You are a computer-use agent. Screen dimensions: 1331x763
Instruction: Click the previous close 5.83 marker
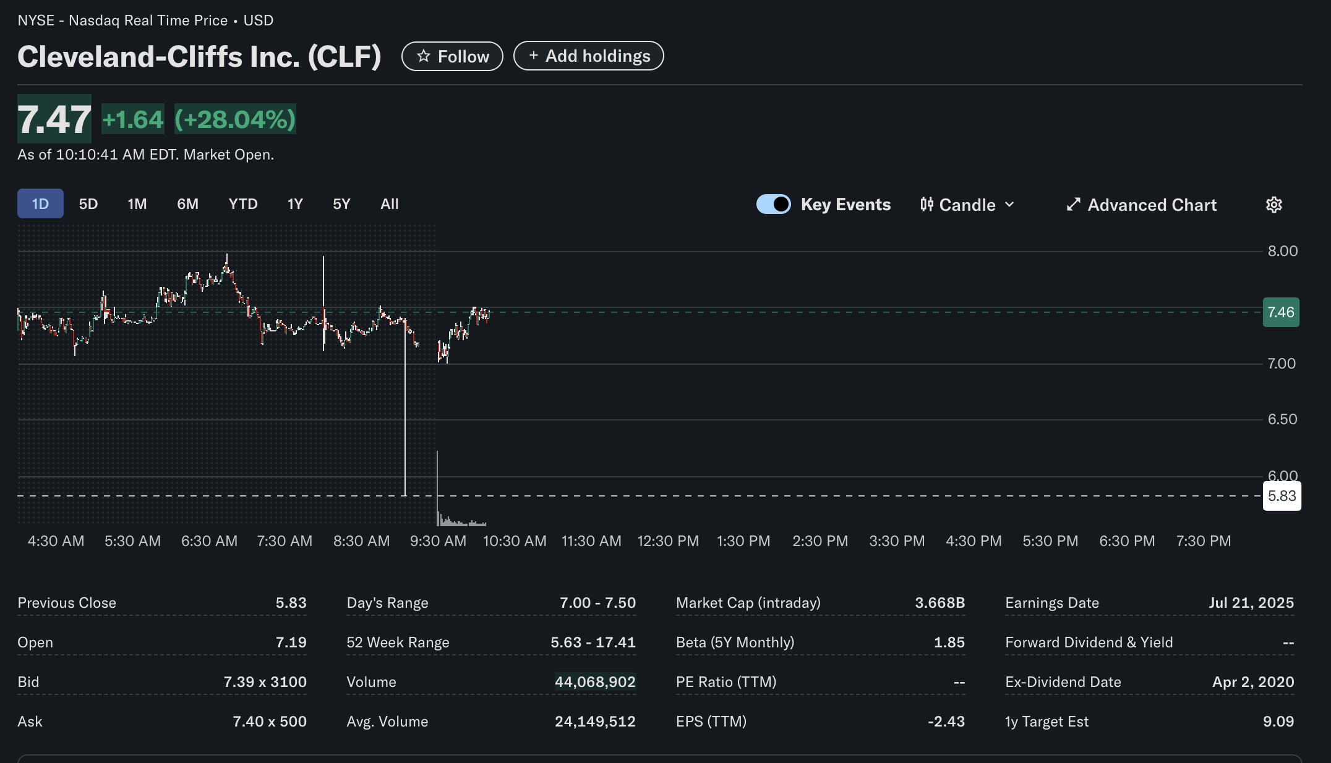[x=1282, y=496]
